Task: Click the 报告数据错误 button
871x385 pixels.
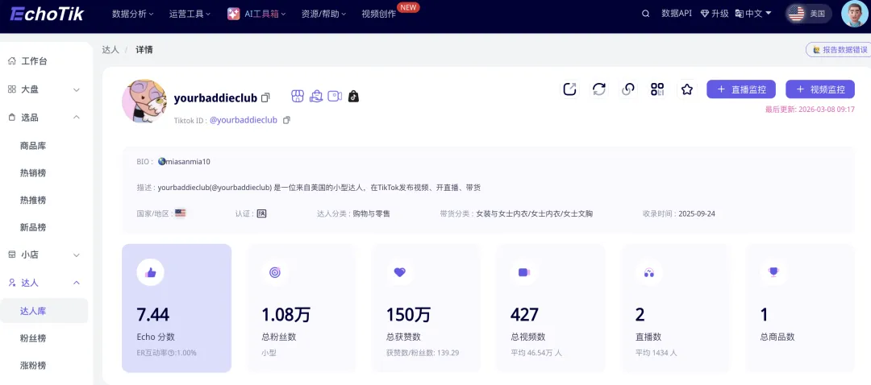Action: (840, 50)
